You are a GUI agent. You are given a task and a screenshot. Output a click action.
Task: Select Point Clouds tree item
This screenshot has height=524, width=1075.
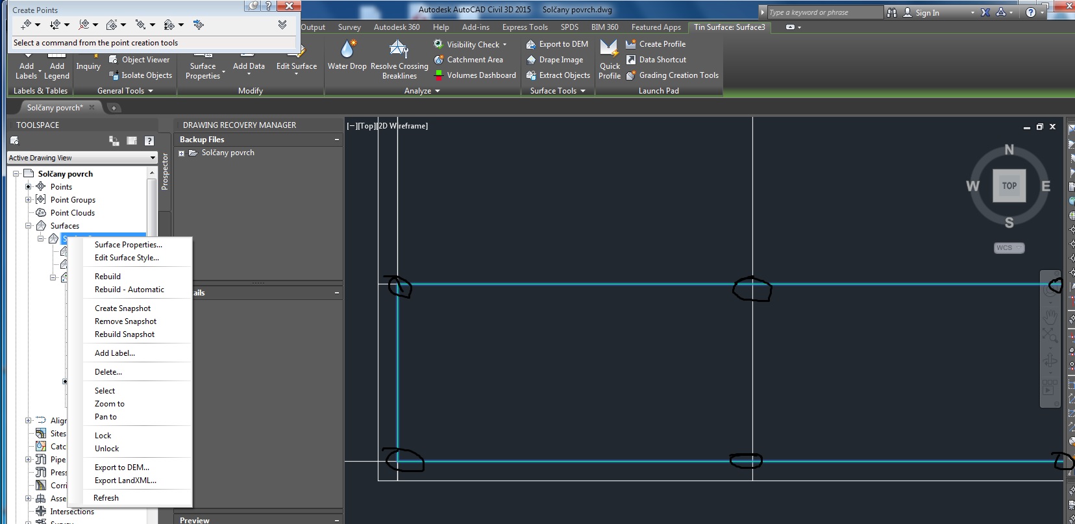[73, 213]
